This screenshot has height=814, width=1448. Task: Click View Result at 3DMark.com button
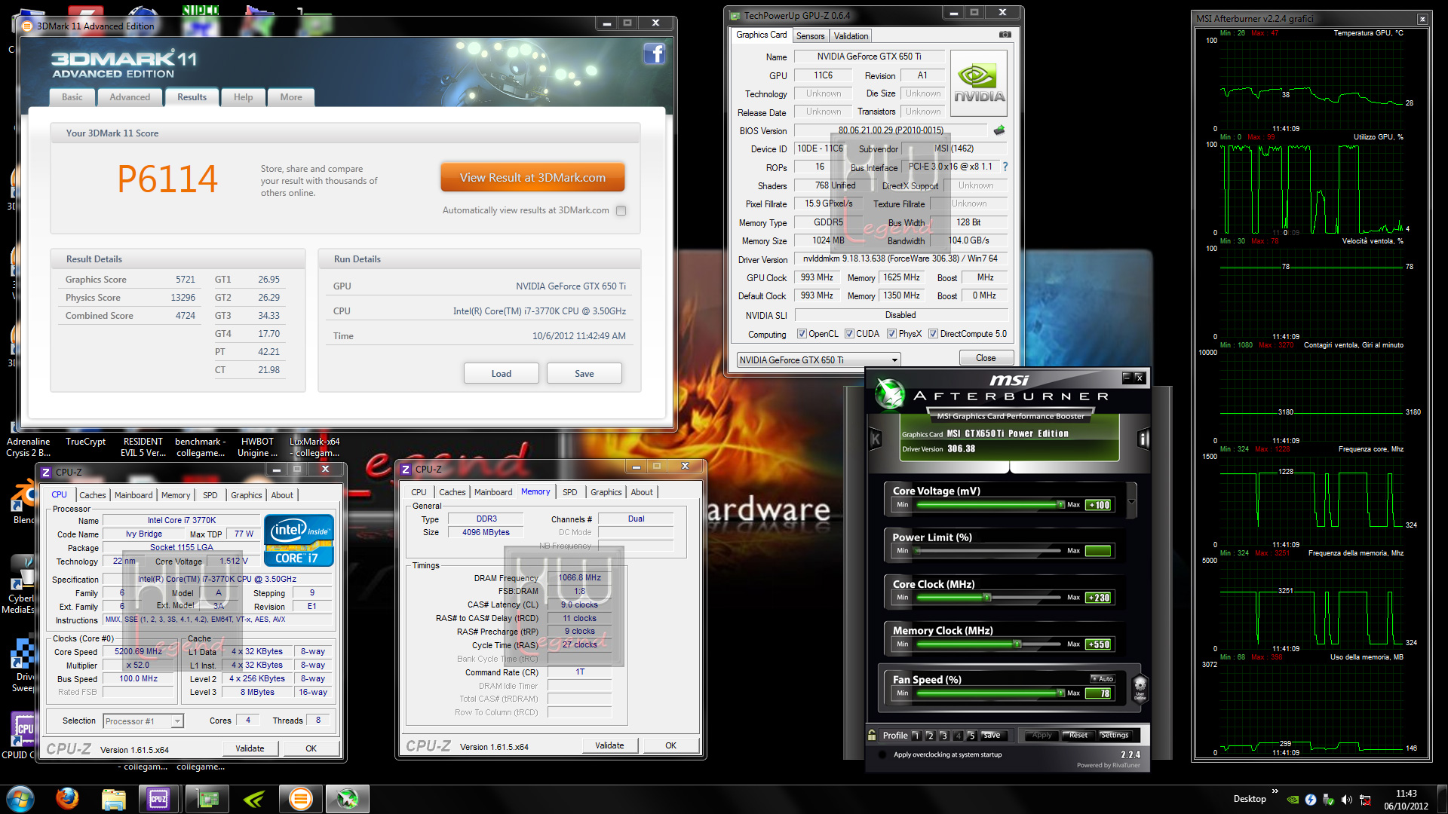coord(532,178)
